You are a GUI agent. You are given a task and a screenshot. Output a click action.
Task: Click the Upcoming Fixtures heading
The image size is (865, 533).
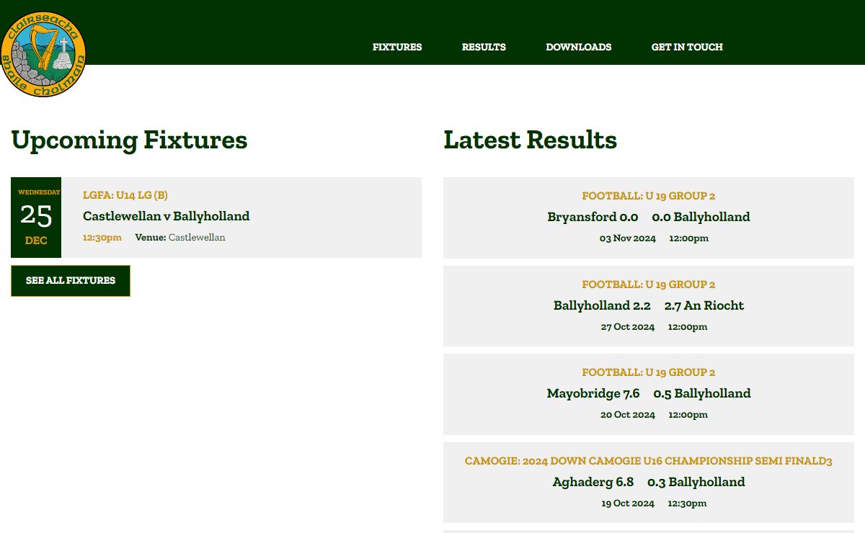pyautogui.click(x=129, y=140)
